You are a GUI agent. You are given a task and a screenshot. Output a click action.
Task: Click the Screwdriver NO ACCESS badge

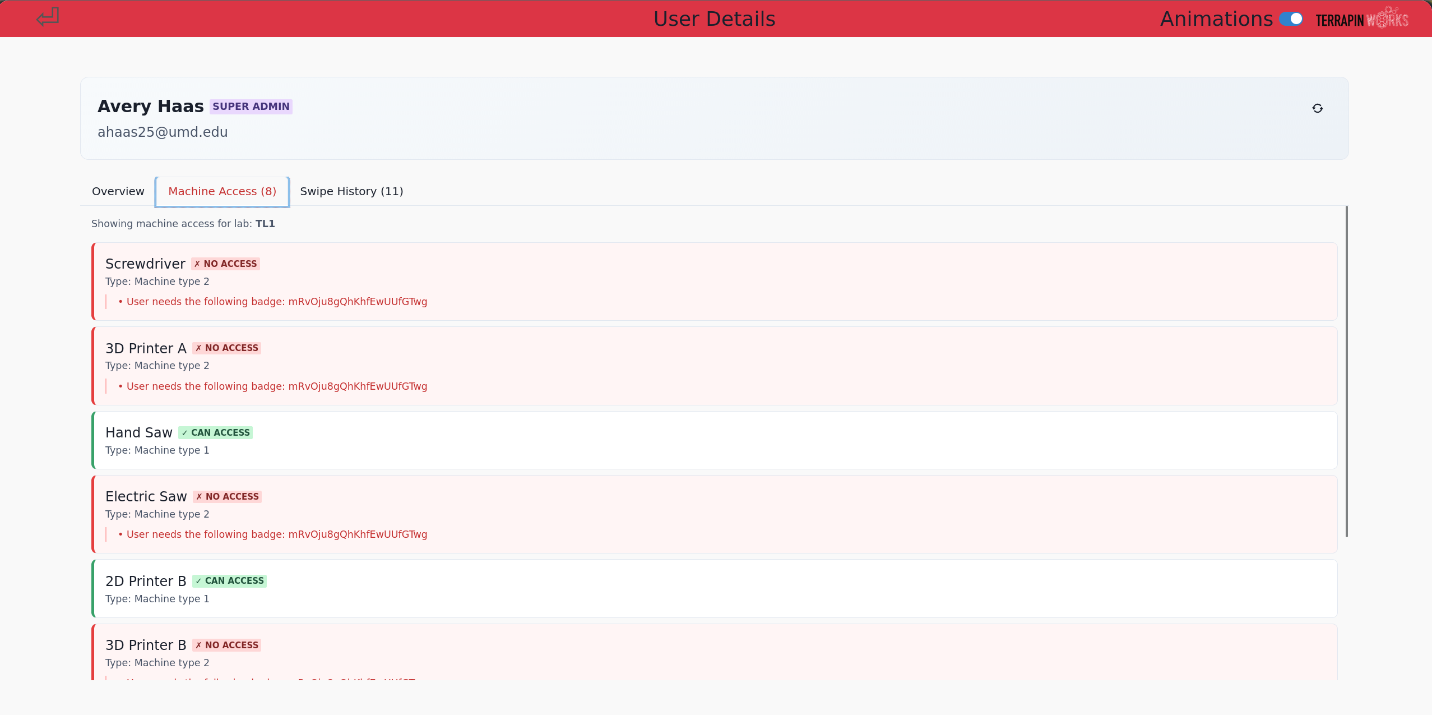point(225,264)
